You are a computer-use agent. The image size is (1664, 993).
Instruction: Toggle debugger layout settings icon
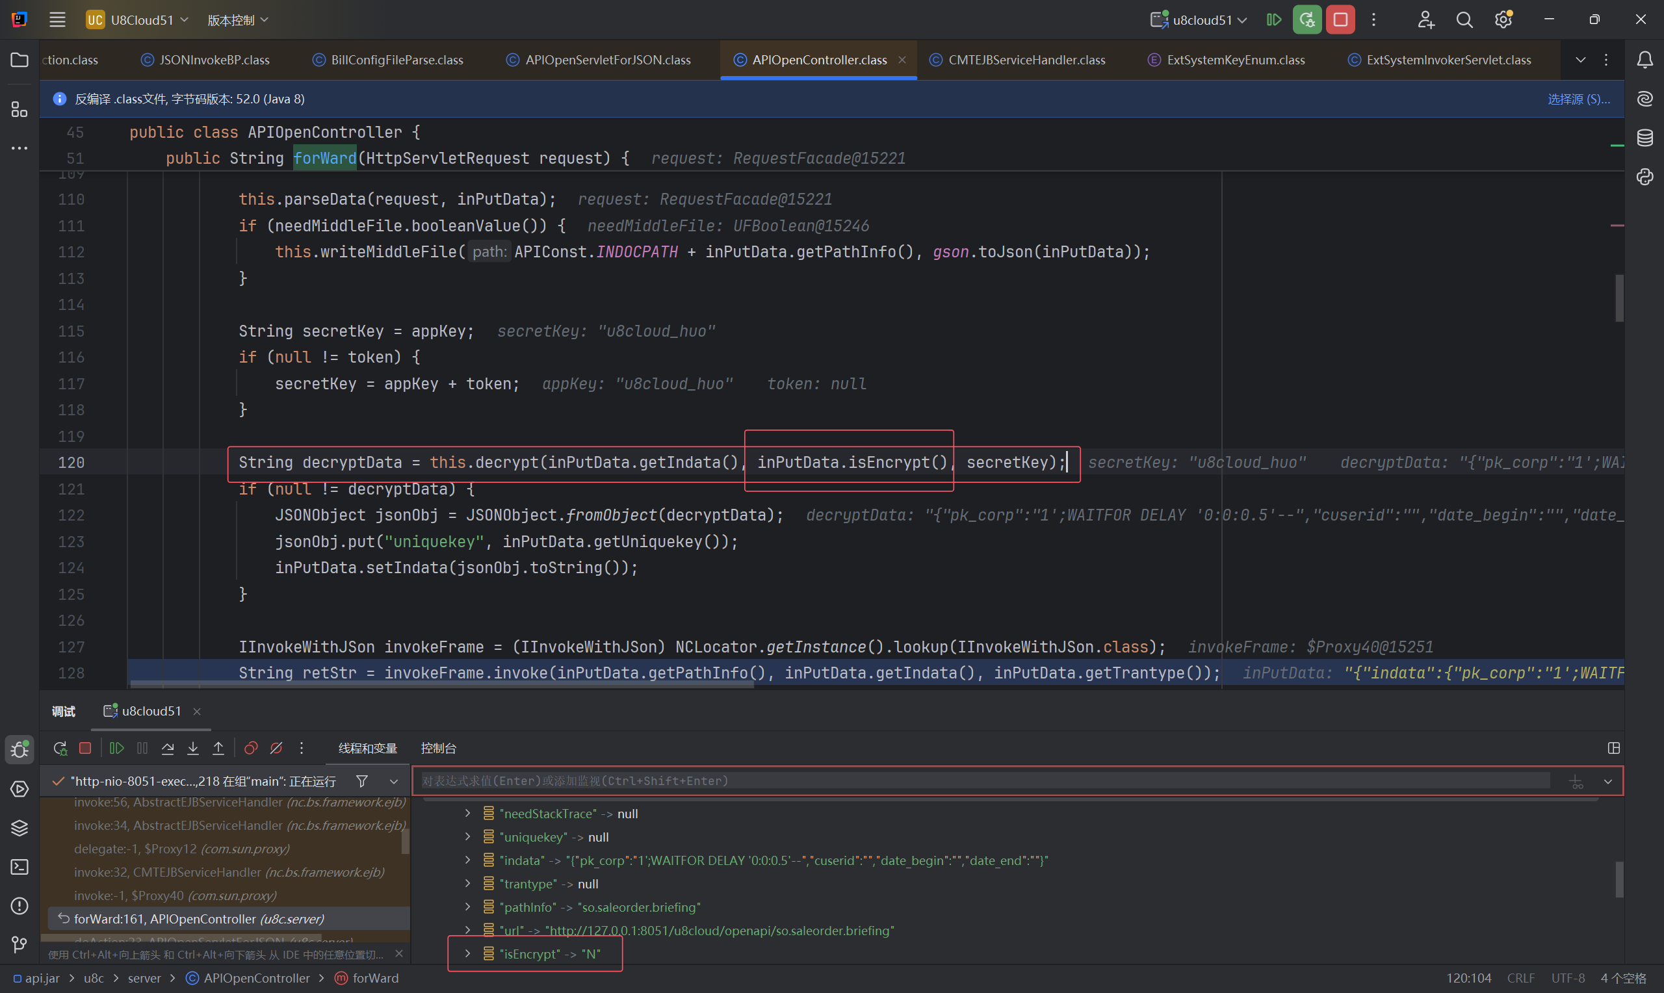click(1614, 748)
